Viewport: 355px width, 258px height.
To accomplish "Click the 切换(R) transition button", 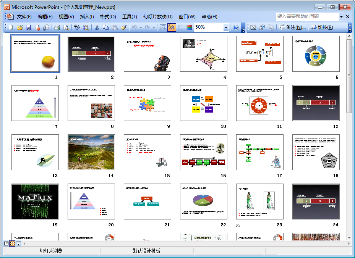I will click(x=322, y=27).
